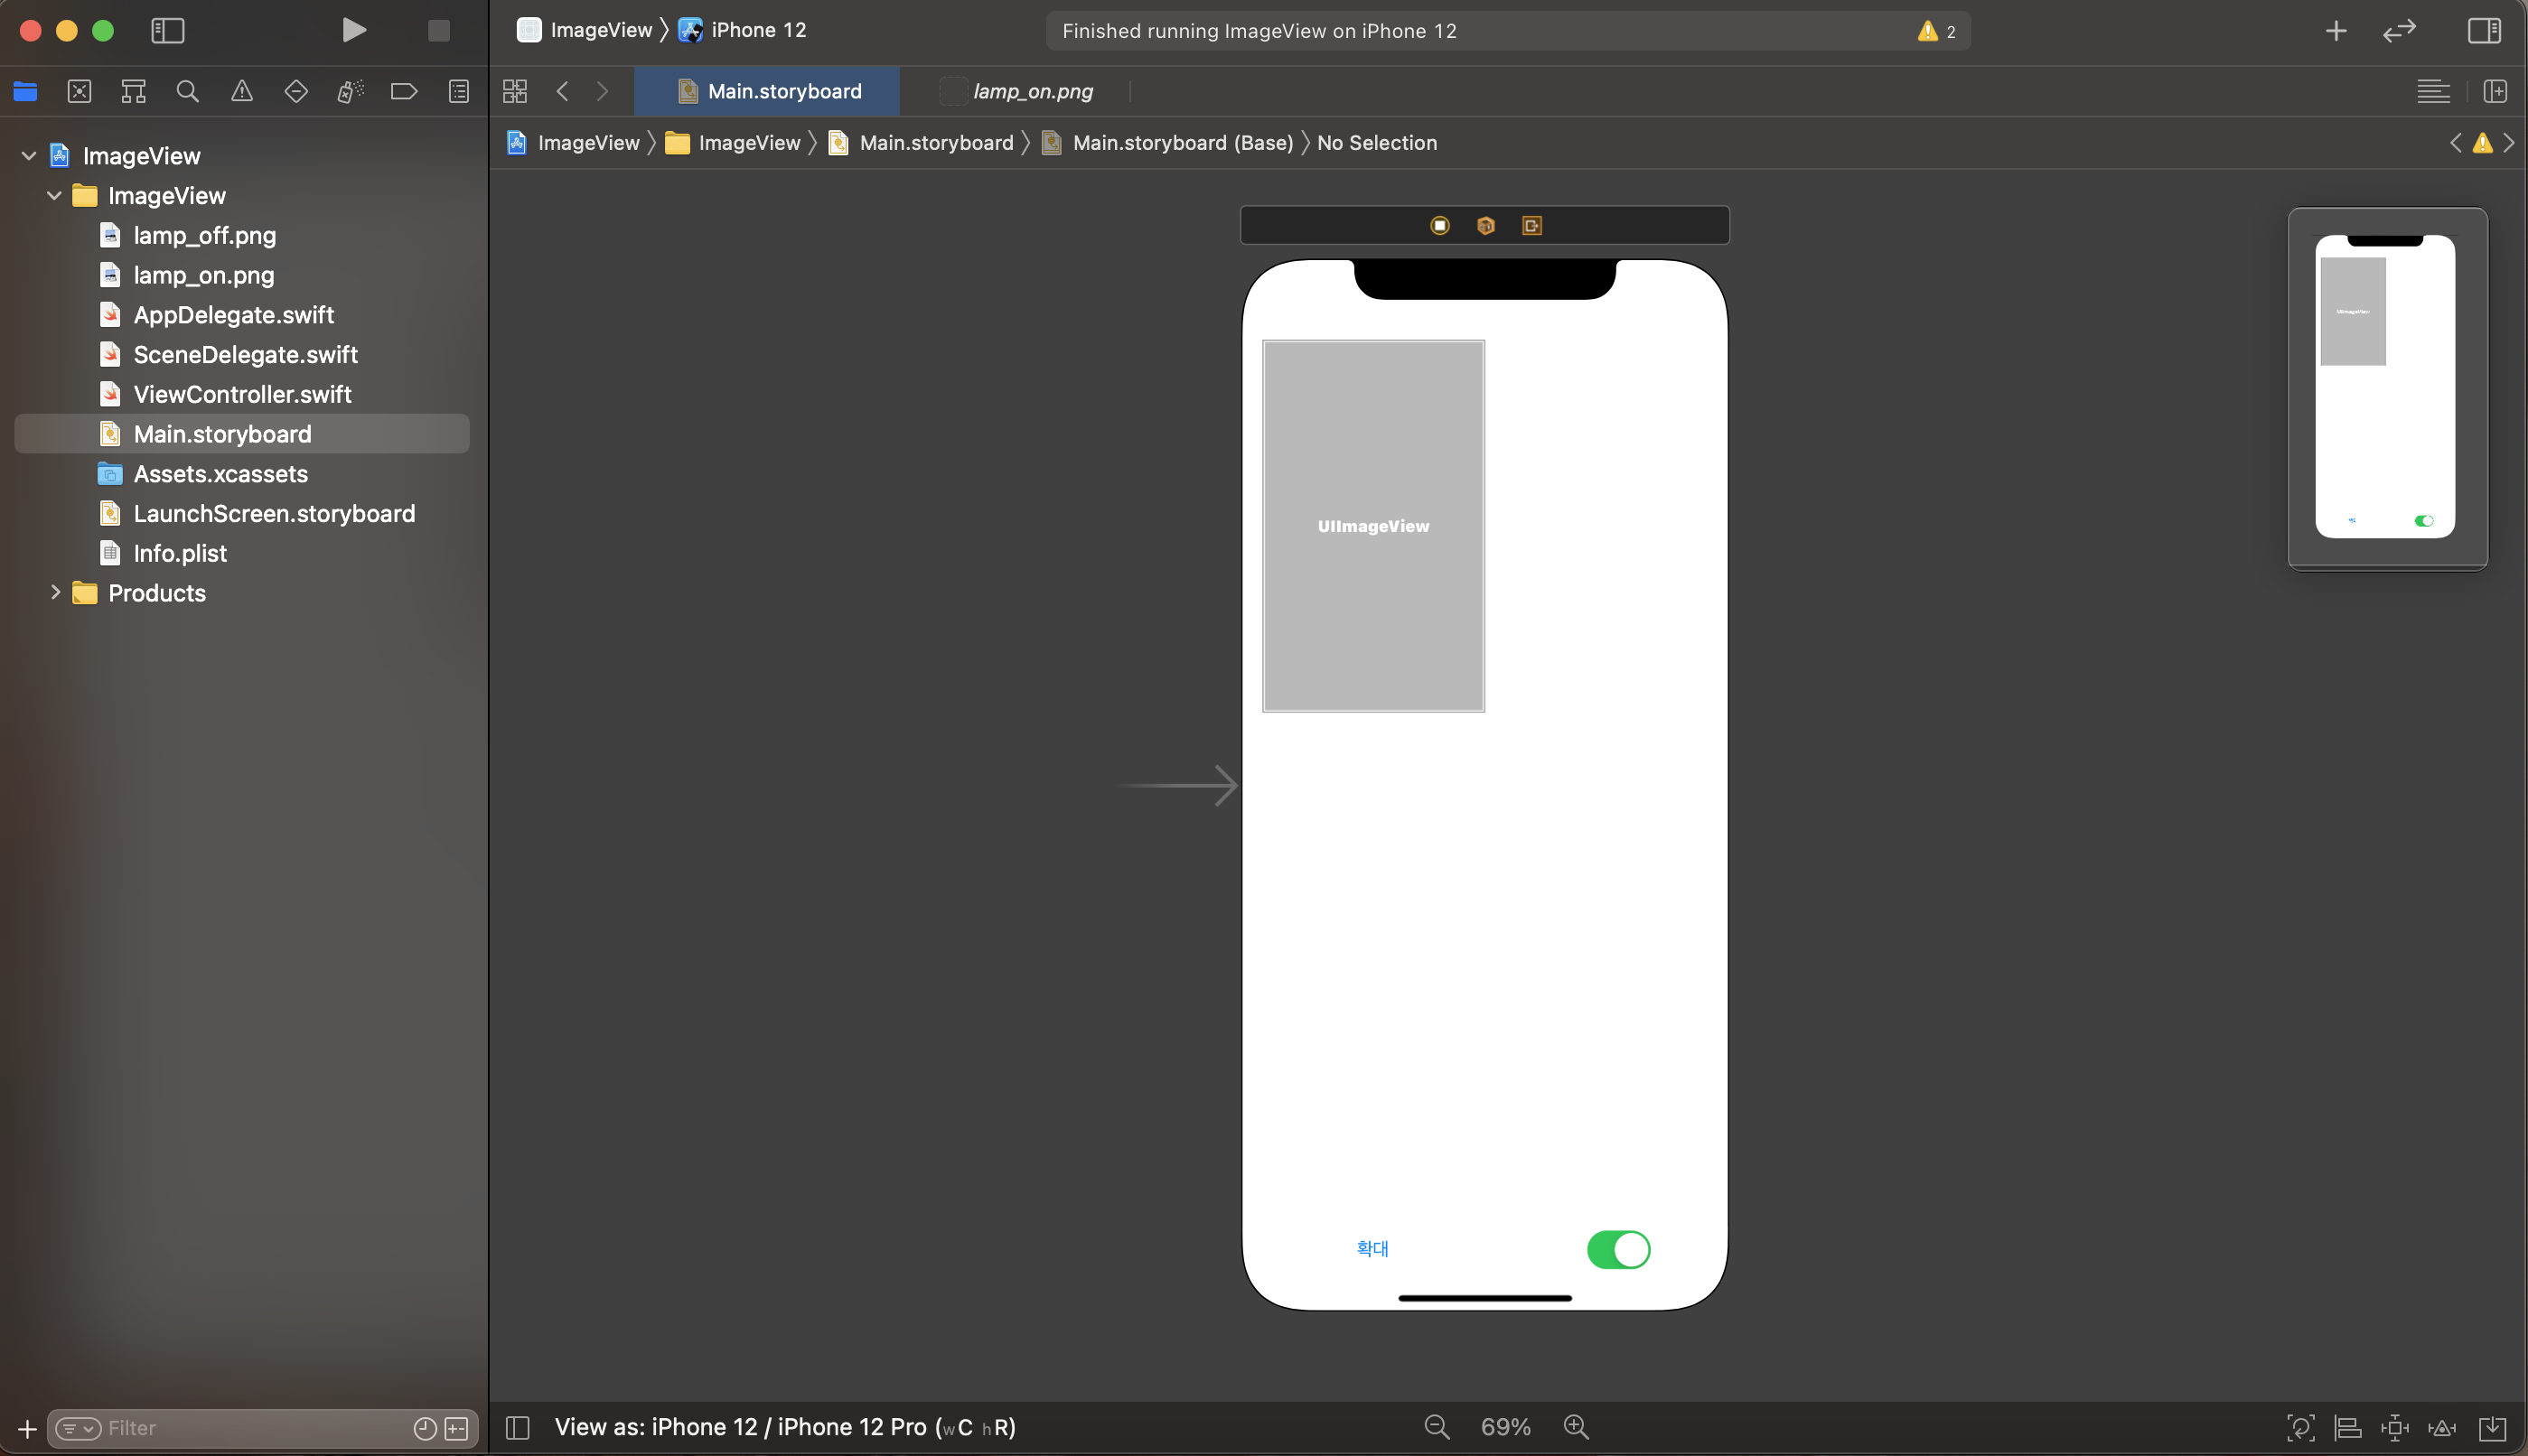The image size is (2528, 1456).
Task: Open ViewController.swift file
Action: (242, 394)
